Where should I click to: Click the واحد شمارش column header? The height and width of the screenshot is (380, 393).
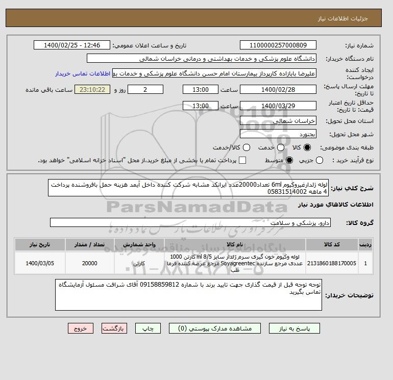tap(139, 244)
